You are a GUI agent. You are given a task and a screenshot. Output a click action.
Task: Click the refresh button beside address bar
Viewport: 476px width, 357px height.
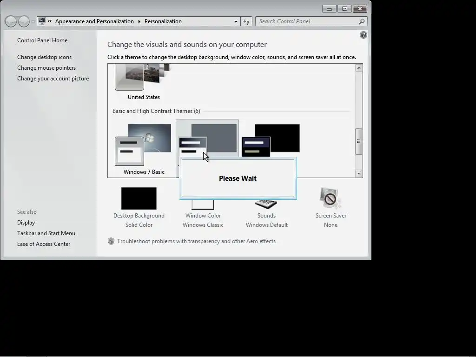[246, 21]
